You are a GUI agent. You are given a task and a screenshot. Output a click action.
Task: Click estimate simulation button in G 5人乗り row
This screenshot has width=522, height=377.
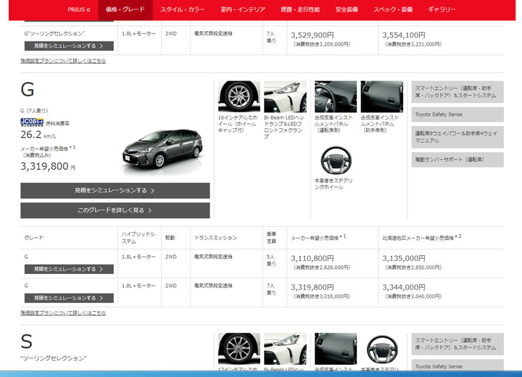click(69, 269)
